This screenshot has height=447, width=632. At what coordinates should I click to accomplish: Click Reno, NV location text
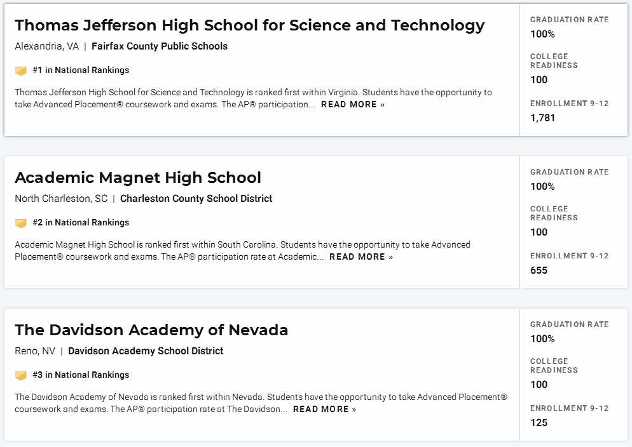coord(35,351)
